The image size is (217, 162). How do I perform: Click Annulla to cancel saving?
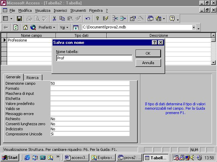(148, 63)
